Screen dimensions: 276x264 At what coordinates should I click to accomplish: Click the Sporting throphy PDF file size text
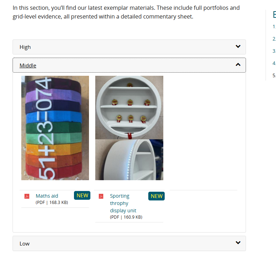(126, 217)
